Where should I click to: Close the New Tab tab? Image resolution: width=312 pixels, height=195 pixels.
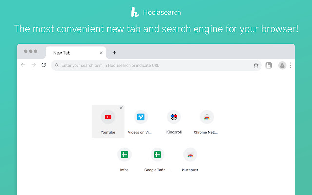pyautogui.click(x=101, y=53)
